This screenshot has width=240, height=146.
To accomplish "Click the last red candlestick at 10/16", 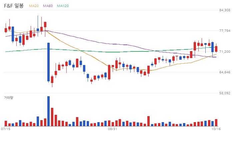I will pos(216,49).
